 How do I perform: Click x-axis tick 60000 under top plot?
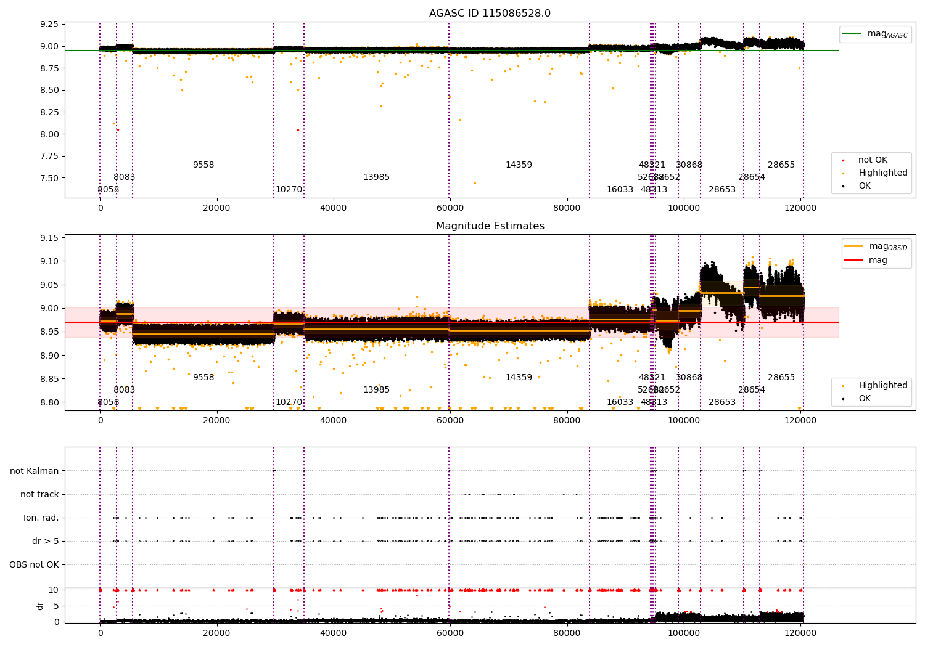tap(450, 208)
